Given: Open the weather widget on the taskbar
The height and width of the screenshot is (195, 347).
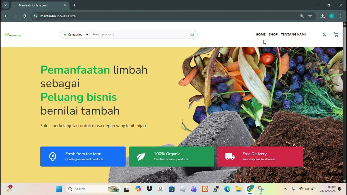Looking at the screenshot, I should [9, 188].
